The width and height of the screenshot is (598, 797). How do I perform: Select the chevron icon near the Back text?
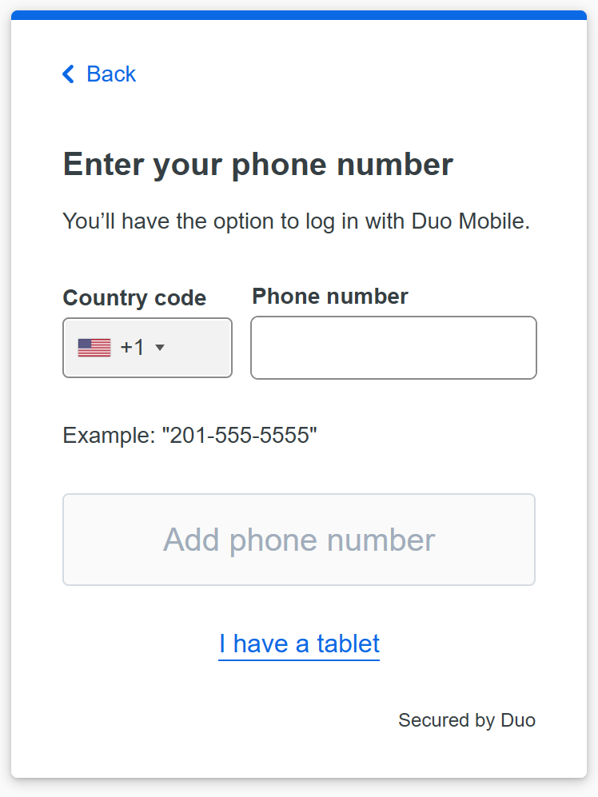[x=68, y=74]
